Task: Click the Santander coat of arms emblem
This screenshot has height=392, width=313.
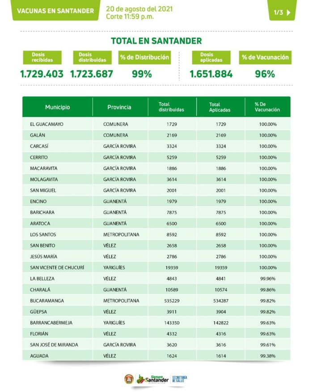Action: click(x=129, y=379)
